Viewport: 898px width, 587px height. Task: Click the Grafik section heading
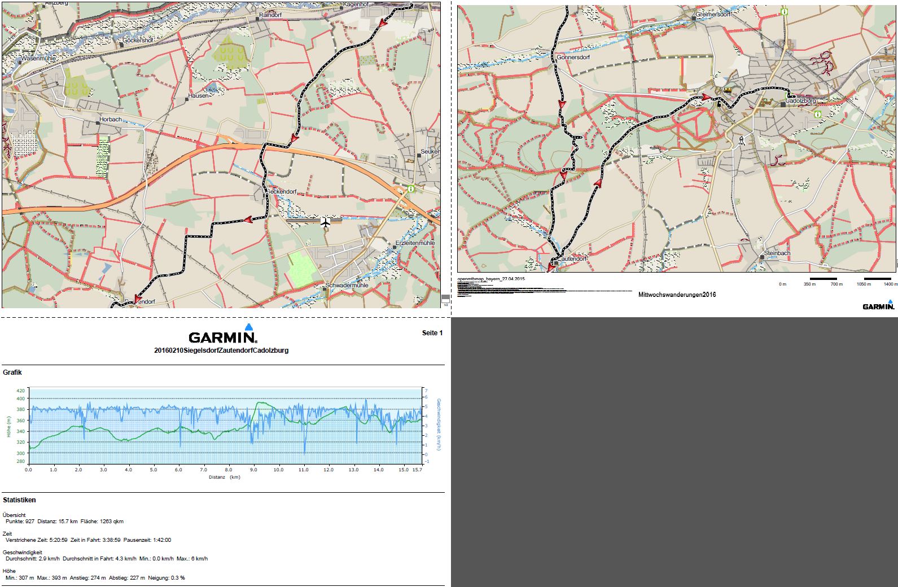click(x=12, y=373)
